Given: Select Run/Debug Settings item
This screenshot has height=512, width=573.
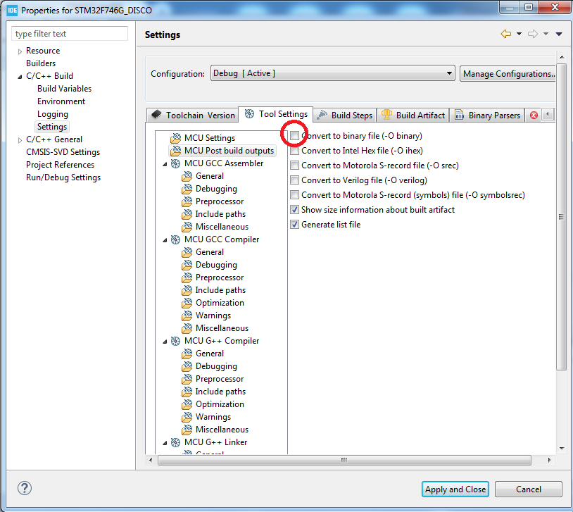Looking at the screenshot, I should click(x=63, y=177).
